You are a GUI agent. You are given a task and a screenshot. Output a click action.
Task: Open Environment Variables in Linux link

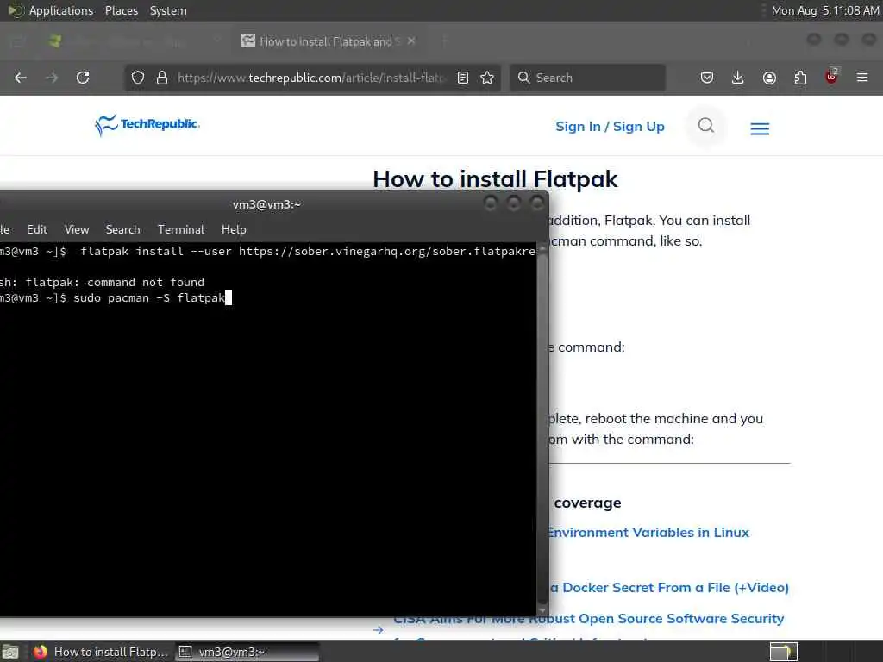(x=648, y=533)
